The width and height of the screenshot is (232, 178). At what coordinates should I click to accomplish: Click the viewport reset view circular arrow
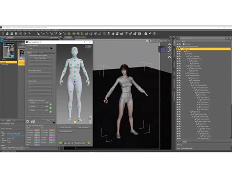click(x=169, y=57)
